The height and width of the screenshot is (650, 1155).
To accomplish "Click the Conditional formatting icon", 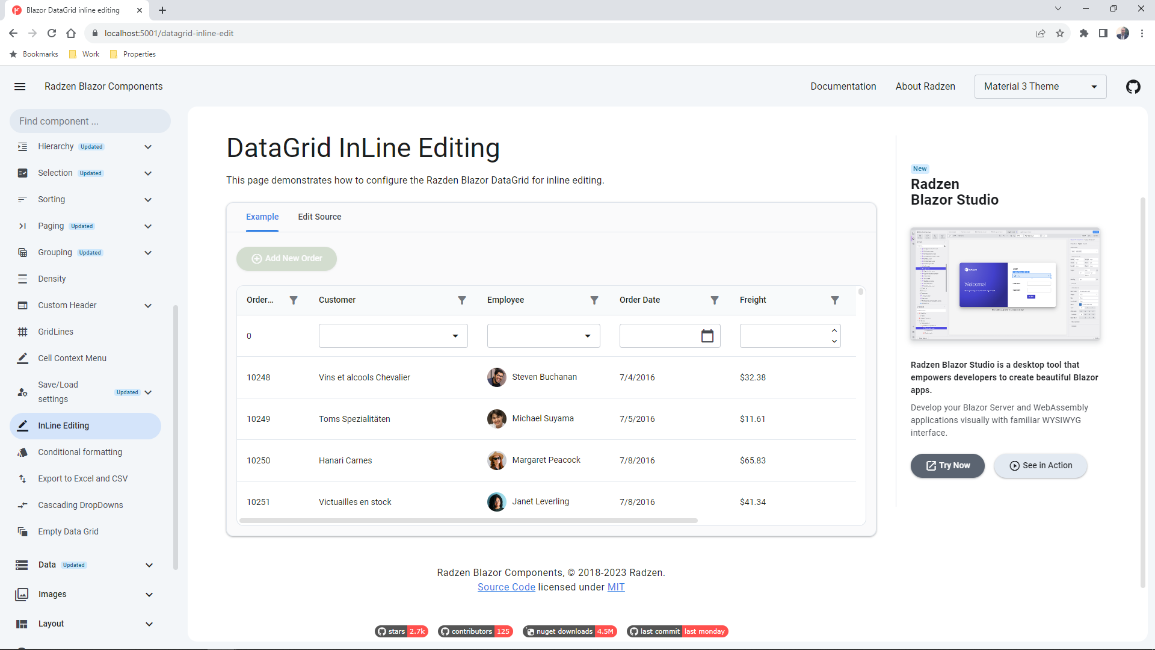I will 22,453.
